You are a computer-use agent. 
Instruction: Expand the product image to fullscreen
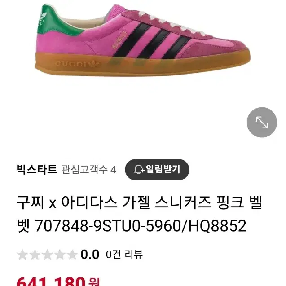pyautogui.click(x=262, y=122)
